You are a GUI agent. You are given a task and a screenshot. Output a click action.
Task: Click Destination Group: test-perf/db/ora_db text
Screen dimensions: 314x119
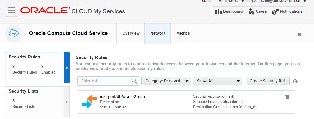click(225, 107)
